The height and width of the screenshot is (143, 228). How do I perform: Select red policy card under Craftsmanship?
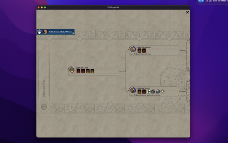click(144, 51)
